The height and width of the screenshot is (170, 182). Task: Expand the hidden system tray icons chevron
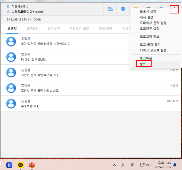pyautogui.click(x=114, y=165)
